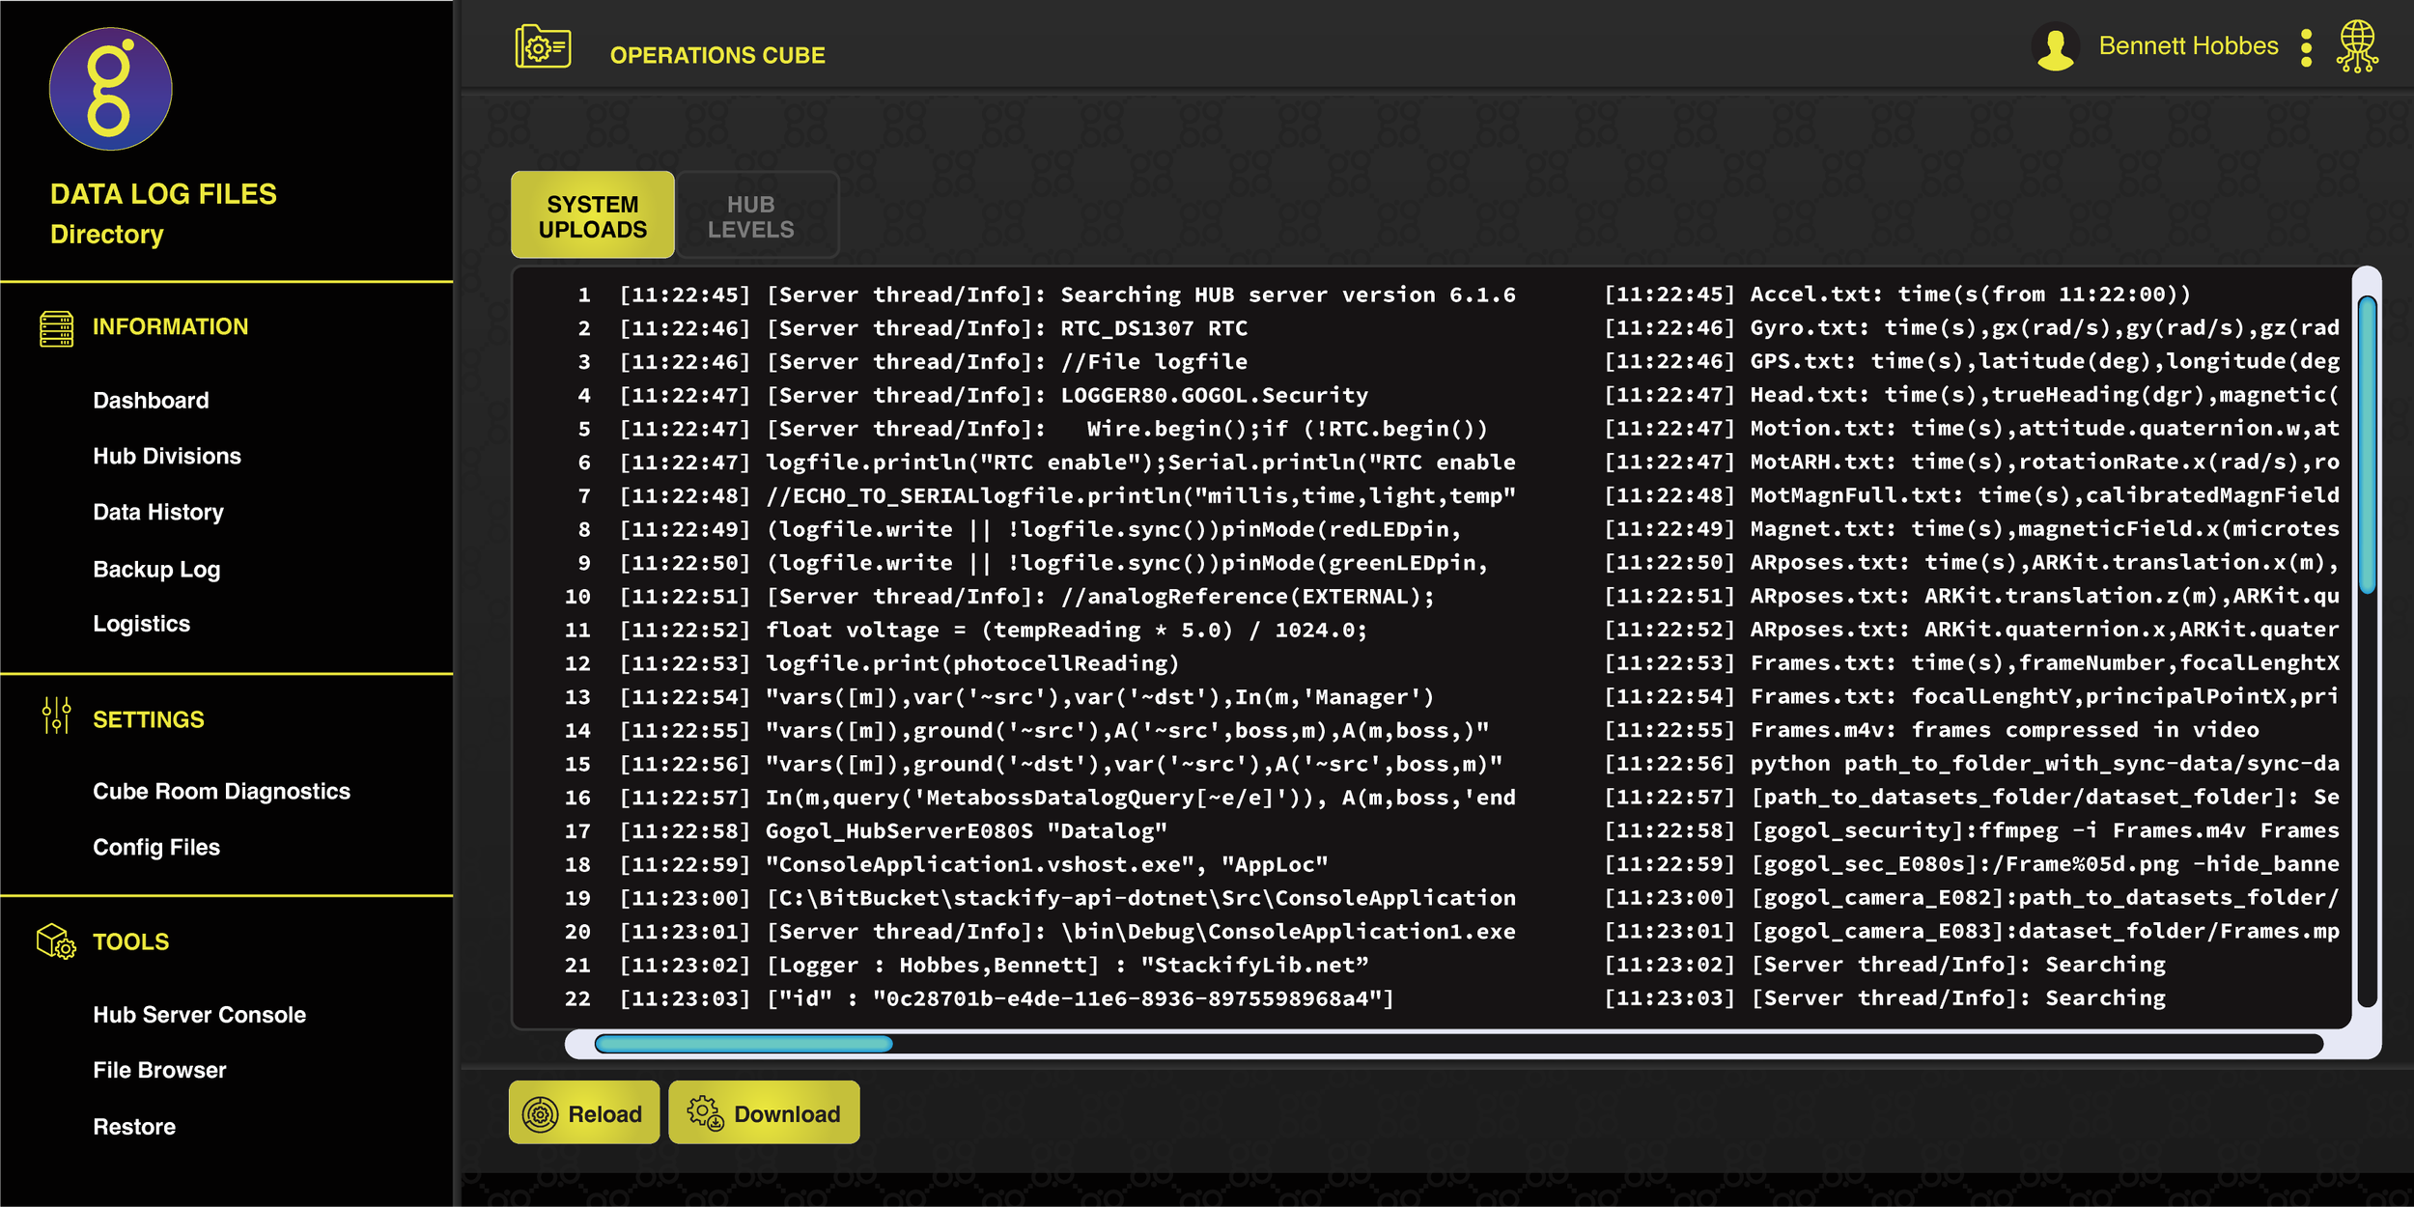Click the network globe icon top right

pyautogui.click(x=2362, y=45)
